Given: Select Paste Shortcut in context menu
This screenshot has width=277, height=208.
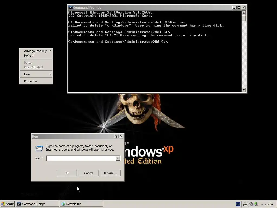Looking at the screenshot, I should point(36,67).
